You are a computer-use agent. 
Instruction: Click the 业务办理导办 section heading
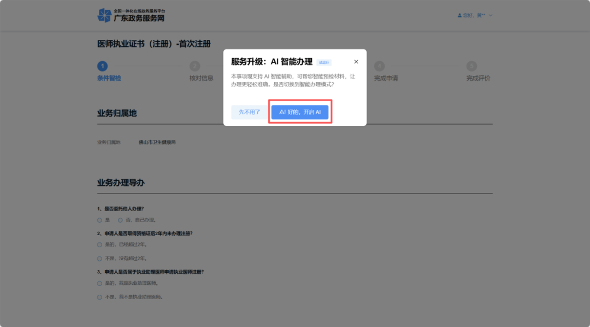pyautogui.click(x=121, y=183)
